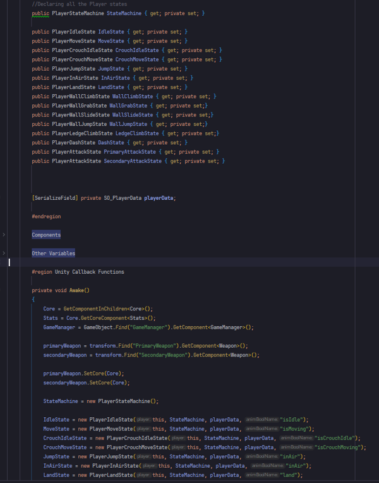Viewport: 379px width, 483px height.
Task: Click the SO_PlayerData type name
Action: point(121,199)
